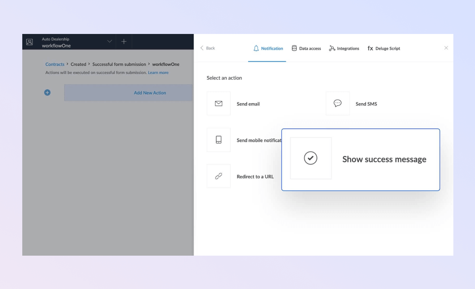
Task: Navigate to Contracts in the breadcrumb
Action: point(55,64)
